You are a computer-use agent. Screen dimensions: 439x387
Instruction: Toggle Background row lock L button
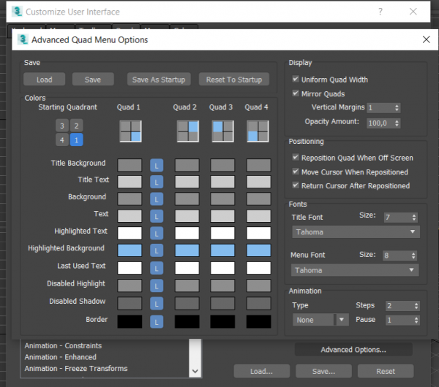point(157,199)
